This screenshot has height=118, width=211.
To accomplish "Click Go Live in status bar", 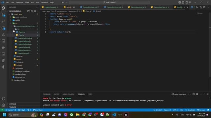I will [201, 110].
